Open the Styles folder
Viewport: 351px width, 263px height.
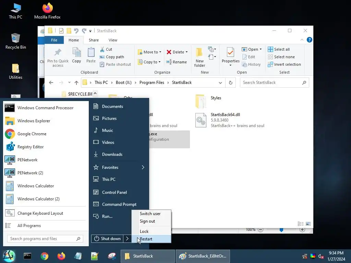[x=209, y=101]
